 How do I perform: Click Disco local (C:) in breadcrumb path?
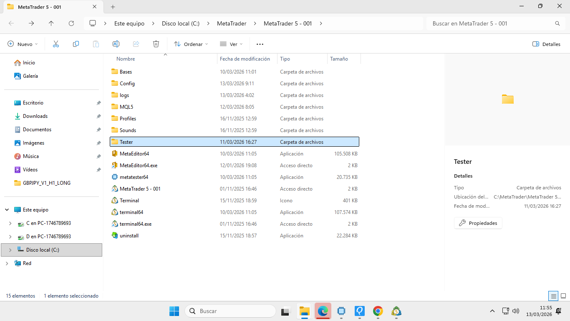point(181,23)
